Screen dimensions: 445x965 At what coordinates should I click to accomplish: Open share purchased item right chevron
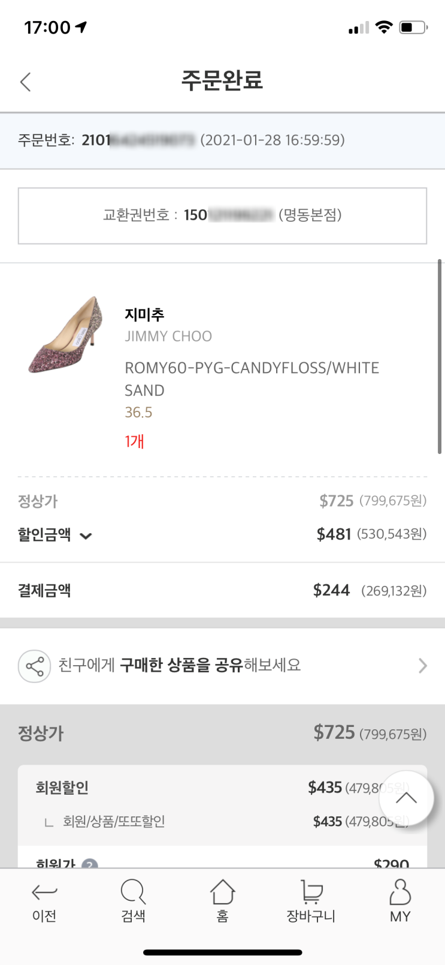422,666
